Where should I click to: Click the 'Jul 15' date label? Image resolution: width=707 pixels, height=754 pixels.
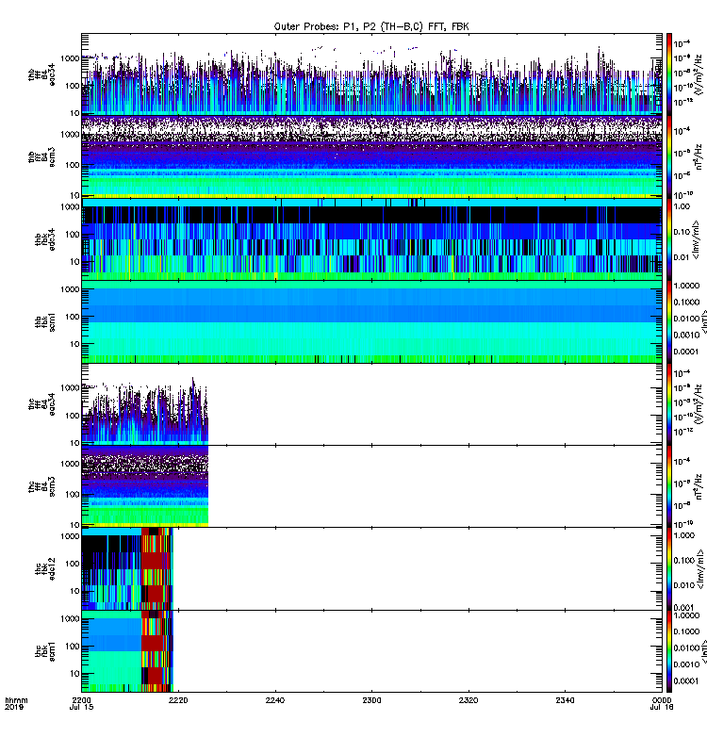point(81,708)
